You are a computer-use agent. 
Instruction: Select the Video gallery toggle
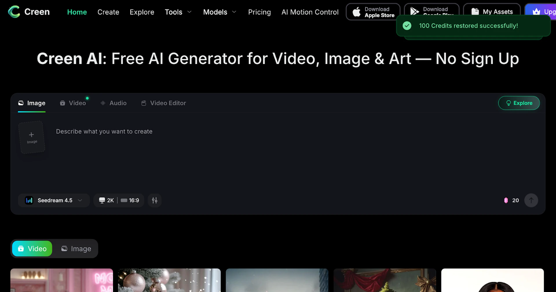pyautogui.click(x=32, y=249)
